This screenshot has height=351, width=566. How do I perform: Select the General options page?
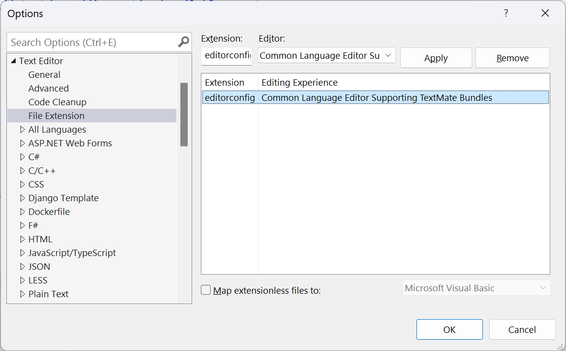[x=44, y=75]
